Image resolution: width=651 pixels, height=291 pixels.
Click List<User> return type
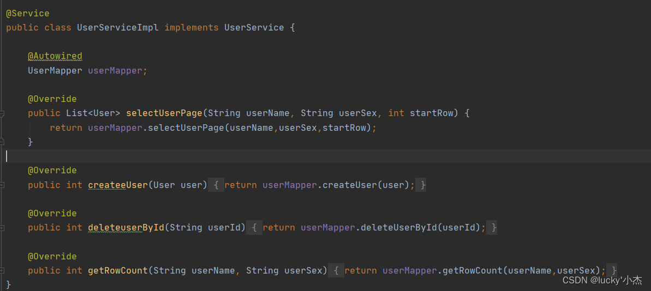click(x=93, y=113)
